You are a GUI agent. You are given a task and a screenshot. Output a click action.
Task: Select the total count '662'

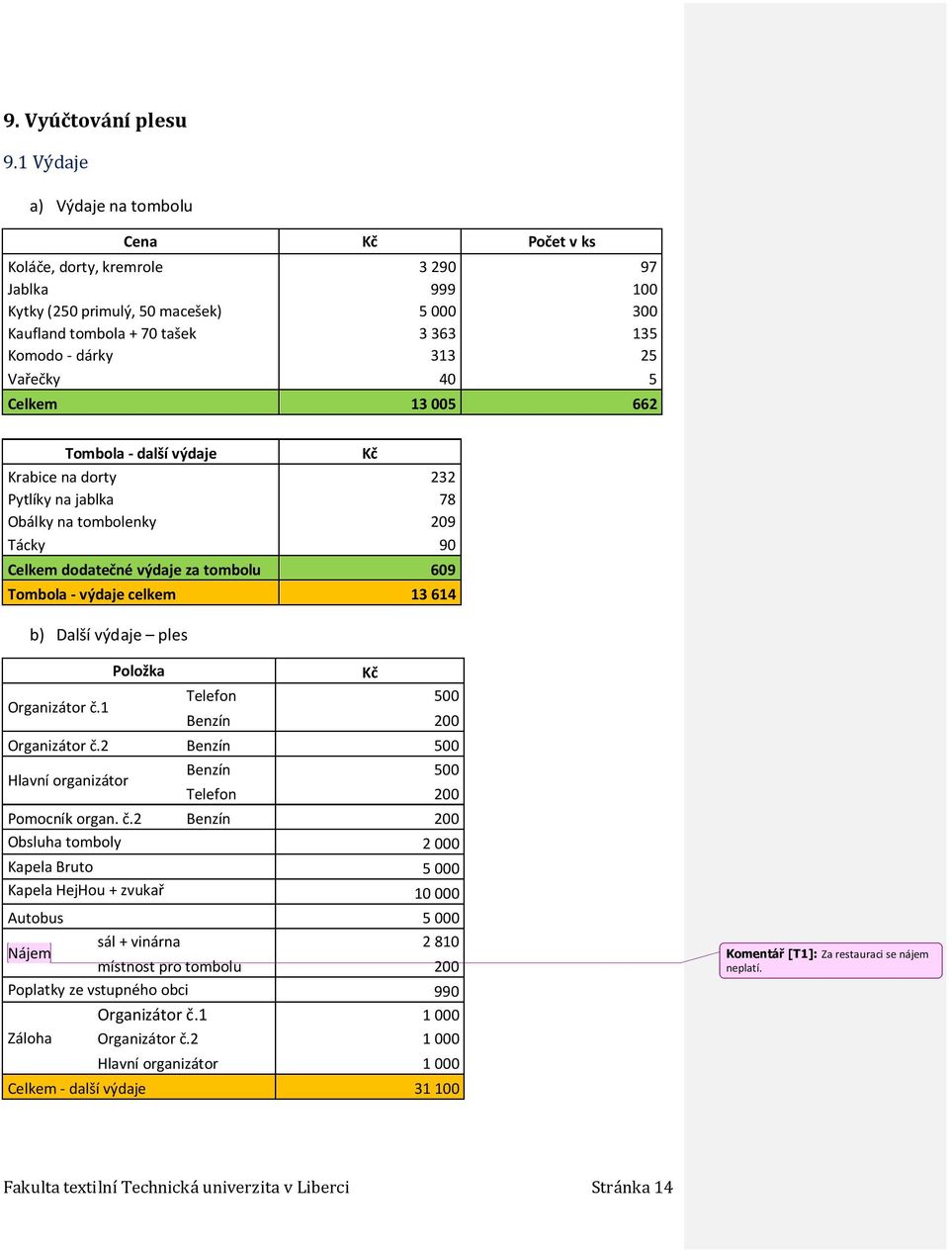tap(645, 404)
